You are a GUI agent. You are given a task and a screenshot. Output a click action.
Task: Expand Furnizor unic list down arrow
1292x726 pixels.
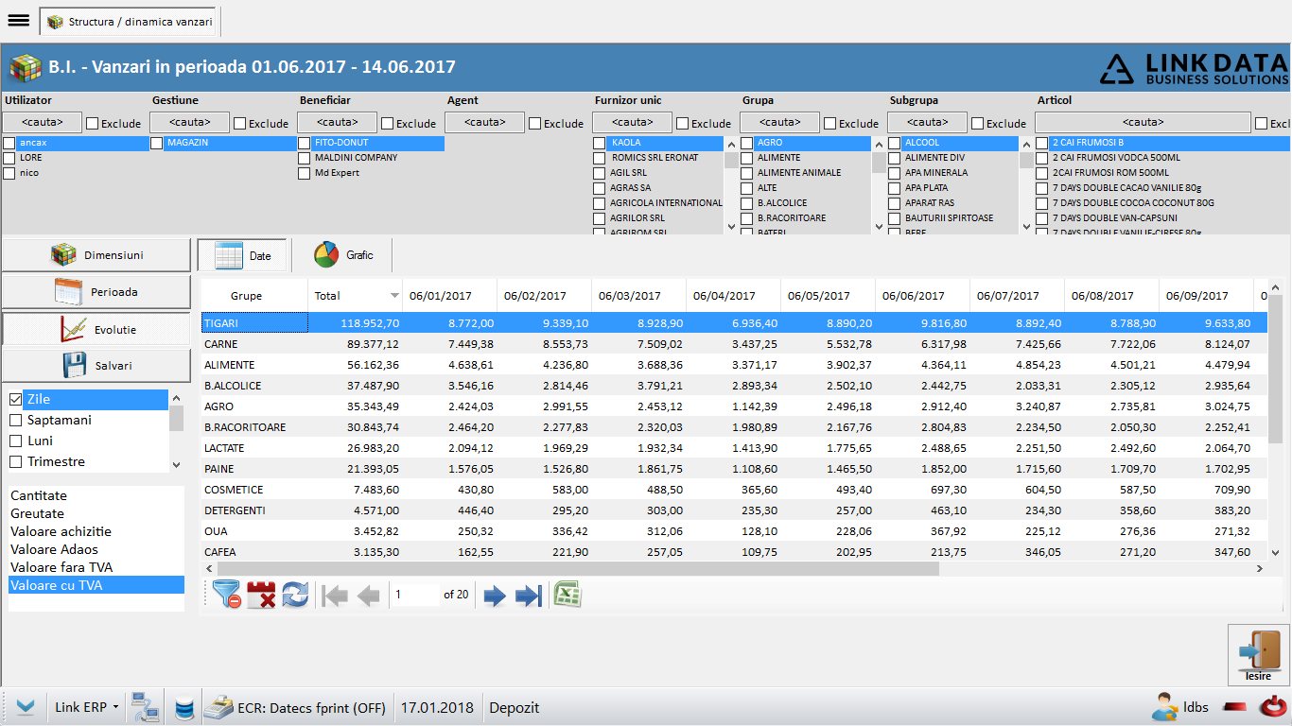[730, 226]
